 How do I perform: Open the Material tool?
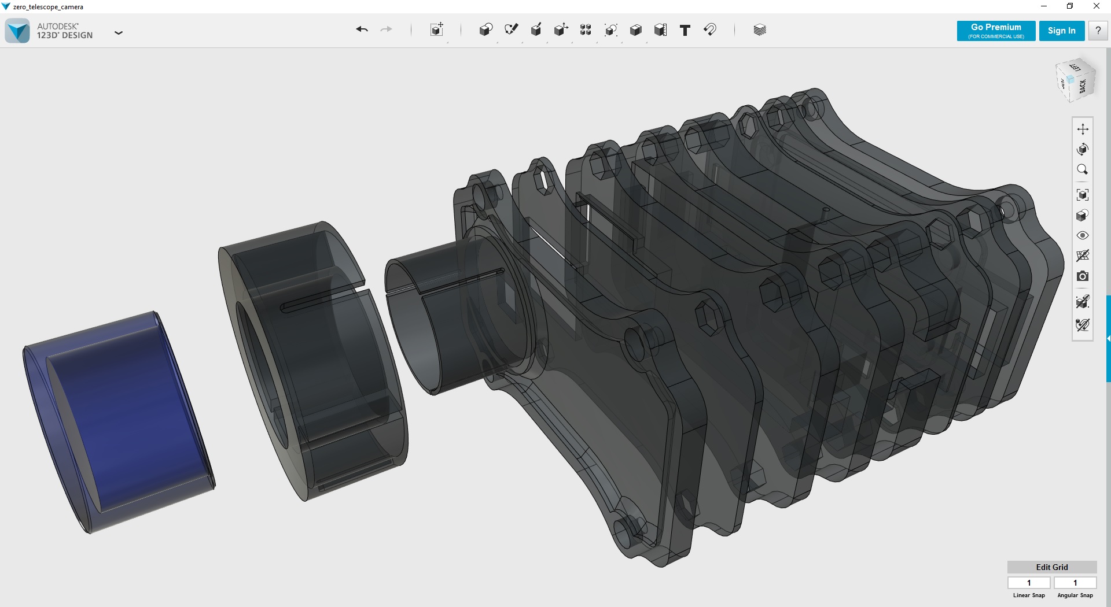[x=760, y=30]
